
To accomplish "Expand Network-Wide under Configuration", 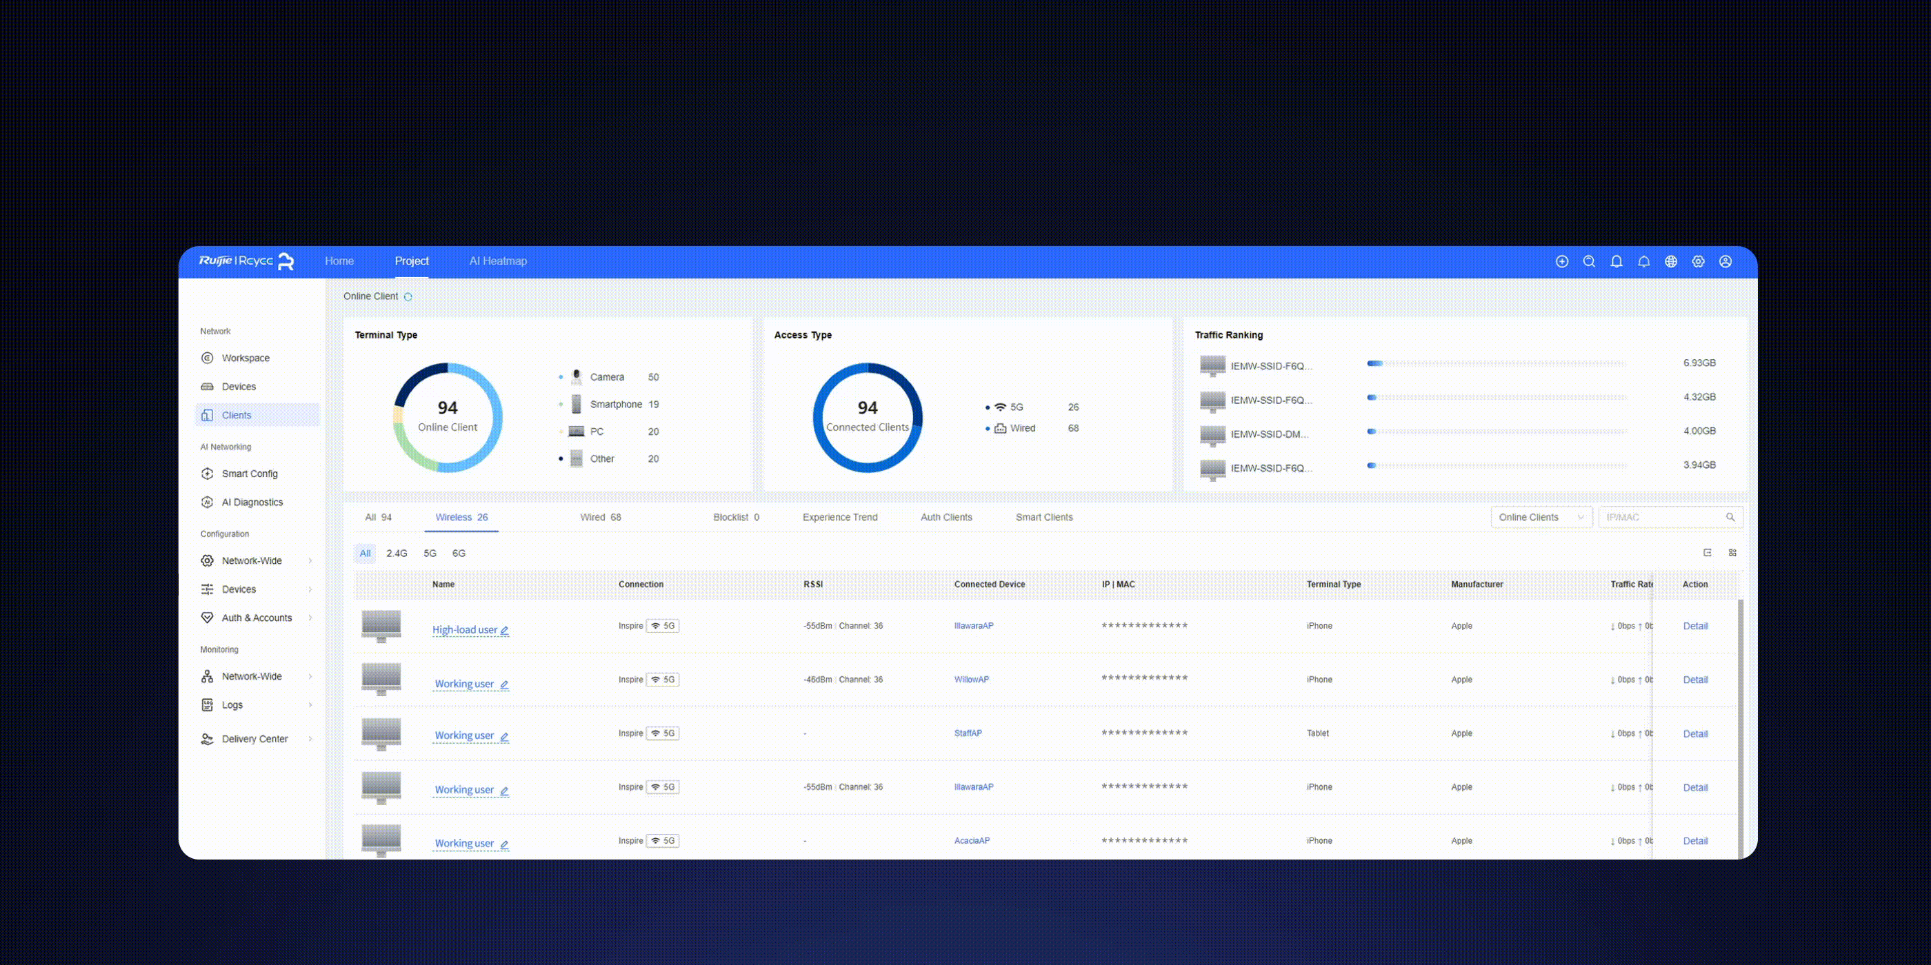I will click(x=252, y=561).
